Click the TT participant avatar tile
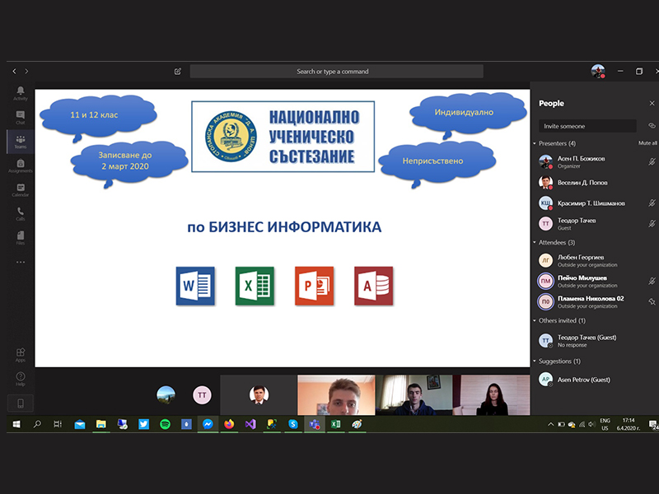Screen dimensions: 659x494 [x=202, y=395]
